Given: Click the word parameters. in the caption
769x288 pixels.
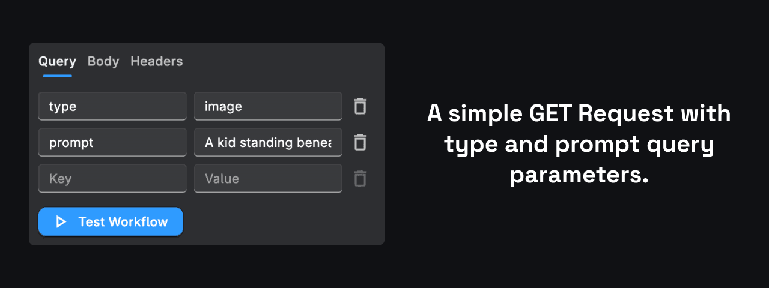Looking at the screenshot, I should click(x=579, y=175).
